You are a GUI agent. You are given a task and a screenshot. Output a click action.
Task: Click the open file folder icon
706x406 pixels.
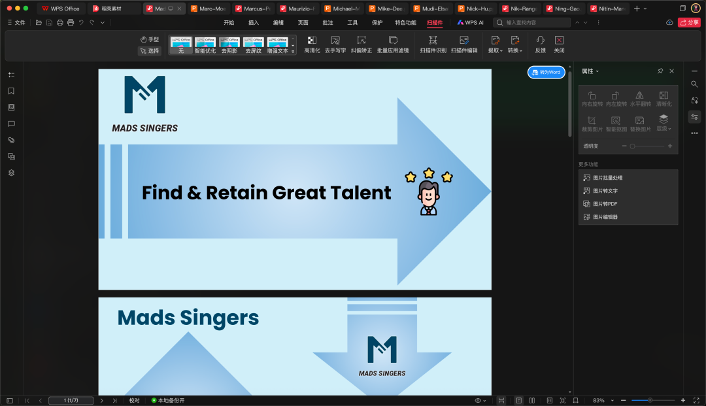[39, 22]
